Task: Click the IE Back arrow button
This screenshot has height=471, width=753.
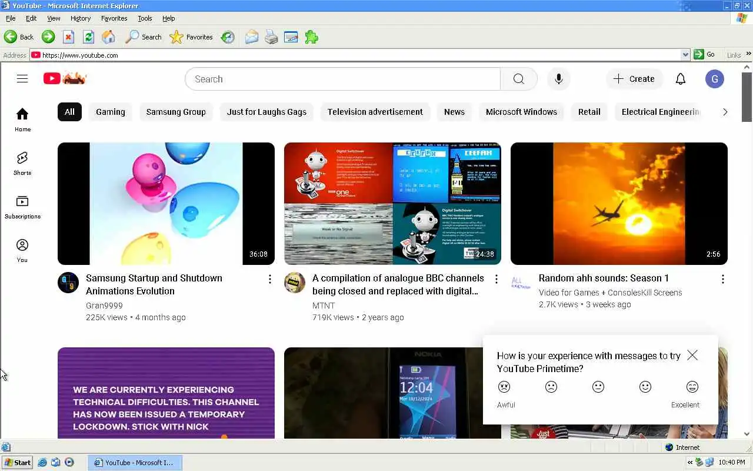Action: [x=19, y=37]
